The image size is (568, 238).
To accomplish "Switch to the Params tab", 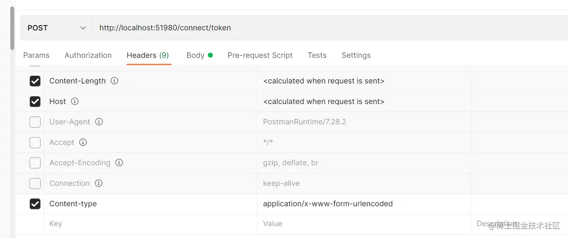I will pyautogui.click(x=36, y=55).
